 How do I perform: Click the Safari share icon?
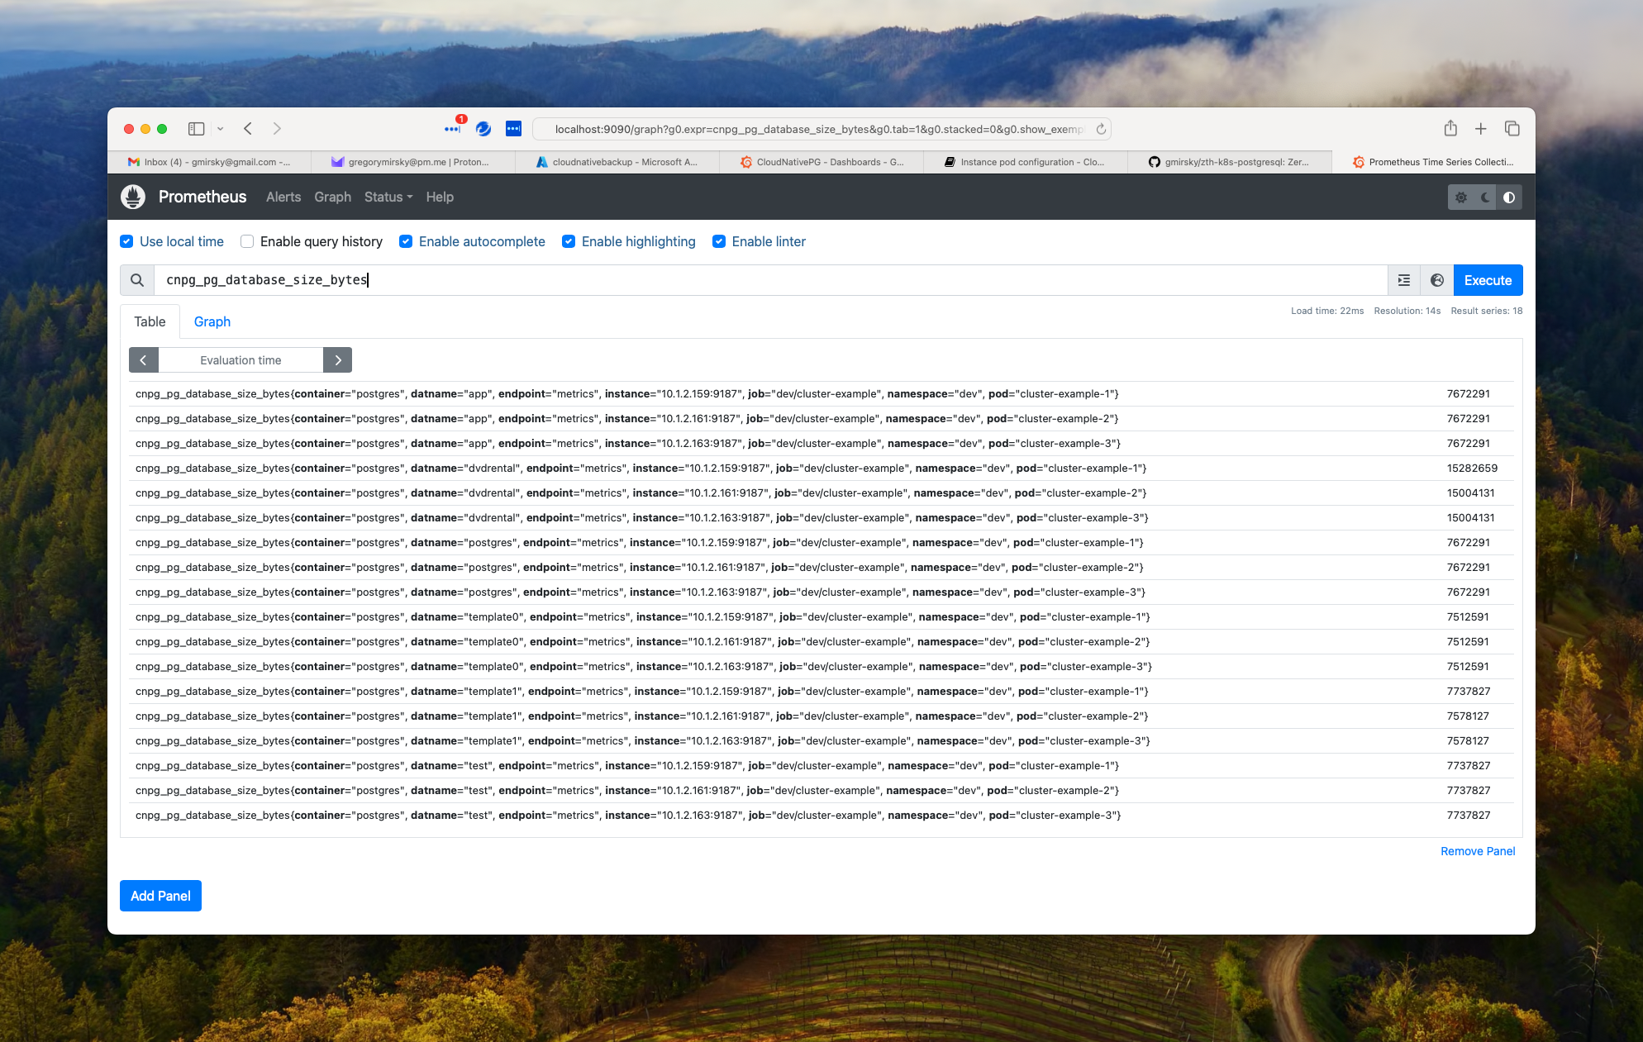[1450, 129]
